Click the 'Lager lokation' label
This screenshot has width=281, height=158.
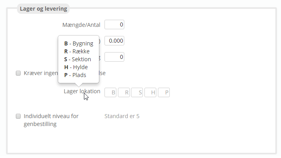click(x=82, y=91)
